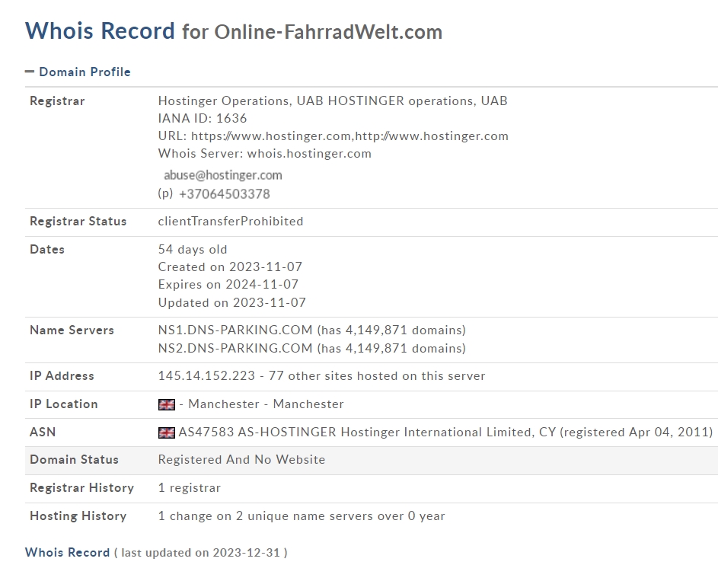
Task: Click the phone number +37064503378
Action: [225, 194]
